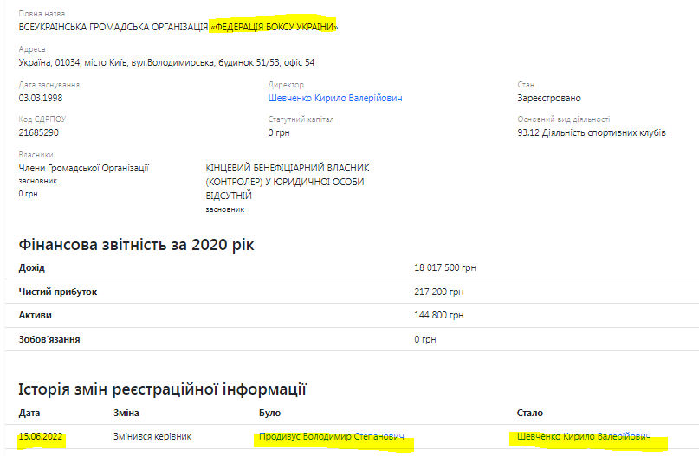Select highlighted name «ФЕДЕРАЦІЯ БОКСУ УКРАЇНИ»
The image size is (699, 456).
tap(274, 28)
